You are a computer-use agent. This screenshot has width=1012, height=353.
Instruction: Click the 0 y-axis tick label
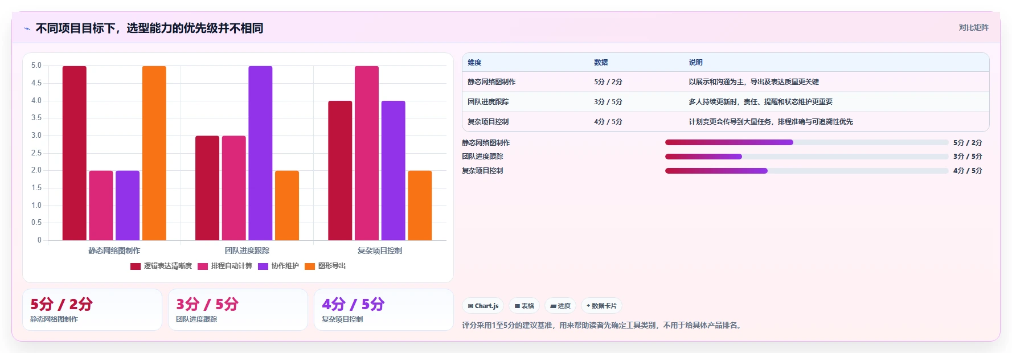tap(39, 240)
